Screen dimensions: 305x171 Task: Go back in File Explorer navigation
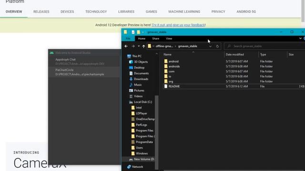click(126, 46)
